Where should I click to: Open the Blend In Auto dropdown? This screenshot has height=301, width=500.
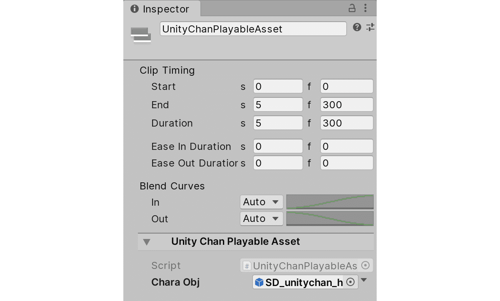[261, 202]
